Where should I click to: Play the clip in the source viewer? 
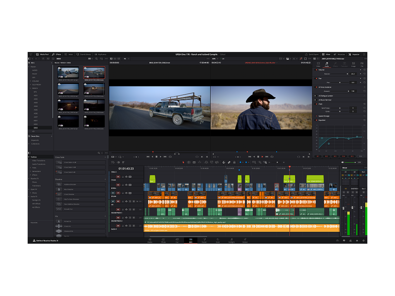[161, 156]
